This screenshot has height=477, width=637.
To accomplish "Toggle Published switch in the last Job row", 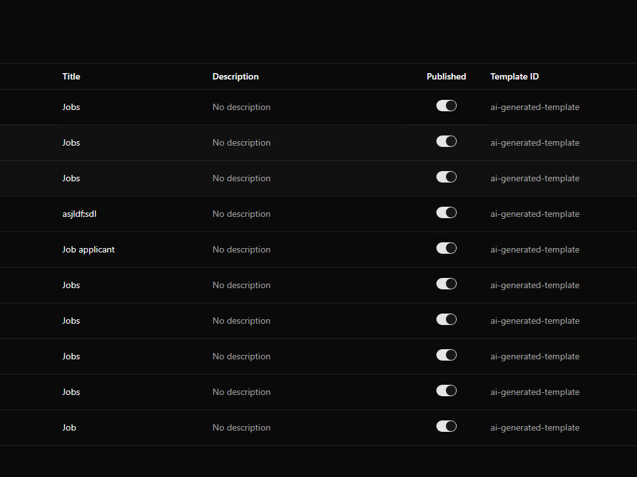I will (x=446, y=426).
